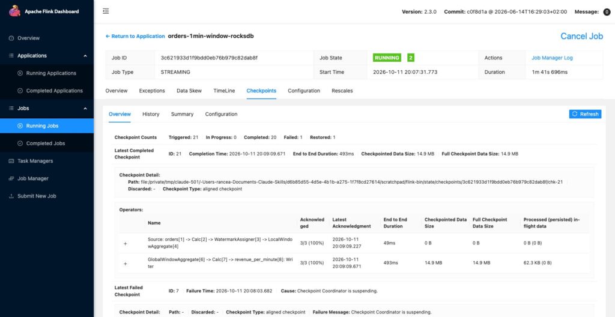Image resolution: width=615 pixels, height=317 pixels.
Task: Toggle the sidebar collapse menu icon
Action: point(106,11)
